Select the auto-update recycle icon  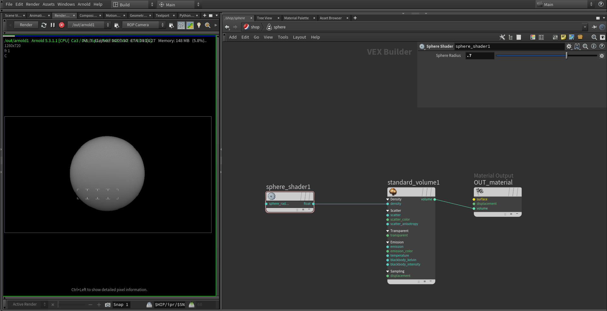181,25
